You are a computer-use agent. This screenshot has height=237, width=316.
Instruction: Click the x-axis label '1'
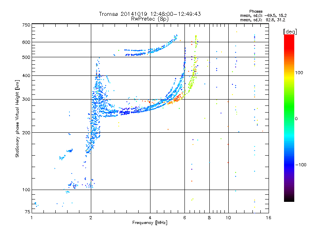coord(32,218)
